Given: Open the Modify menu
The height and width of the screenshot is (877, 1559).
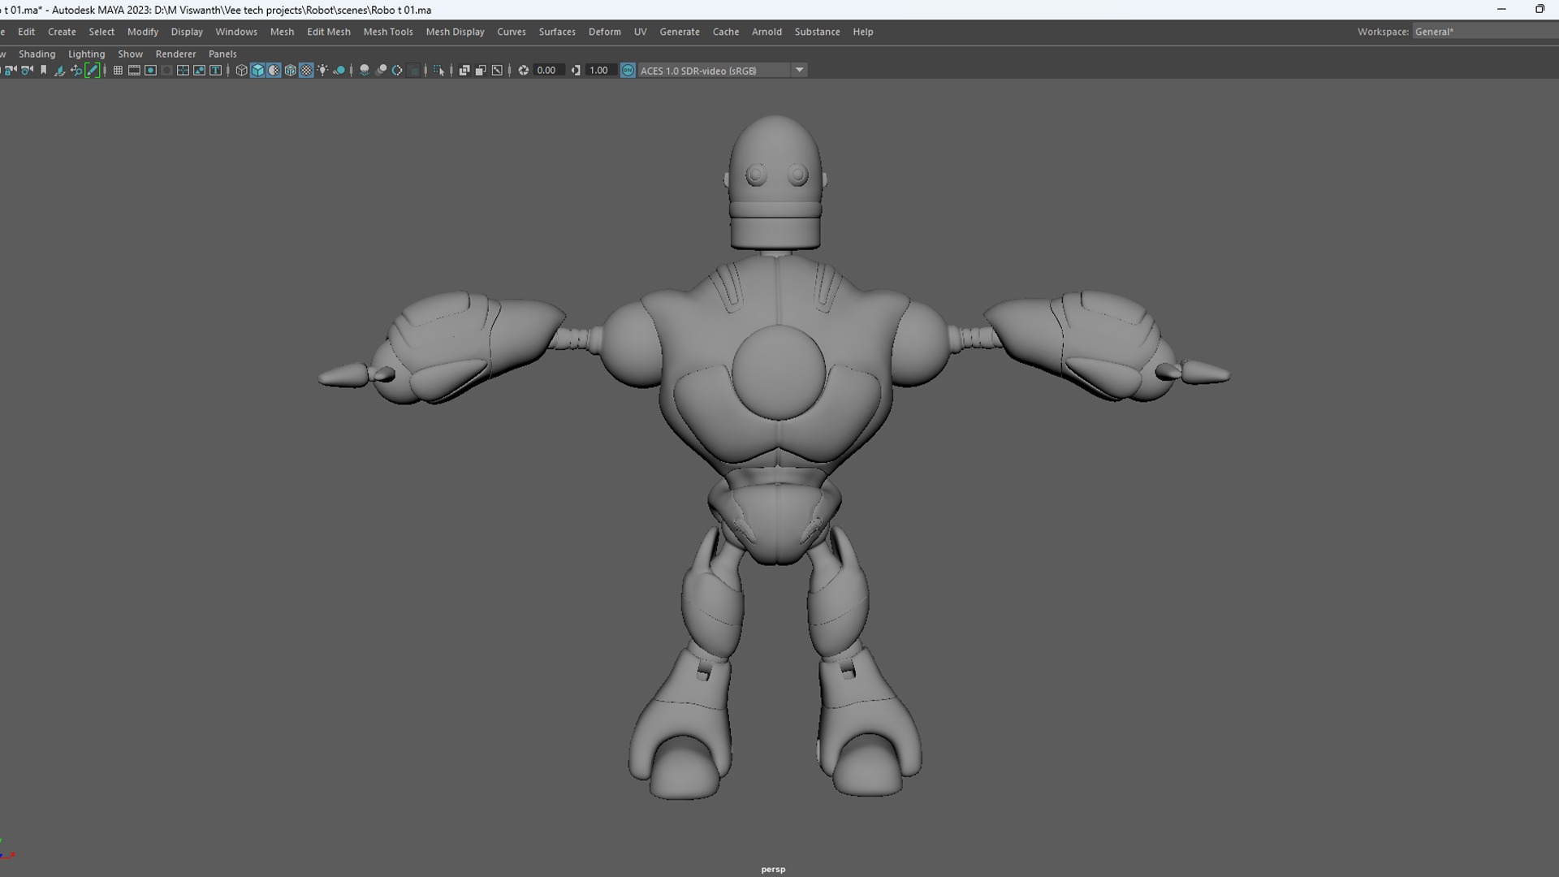Looking at the screenshot, I should tap(143, 32).
